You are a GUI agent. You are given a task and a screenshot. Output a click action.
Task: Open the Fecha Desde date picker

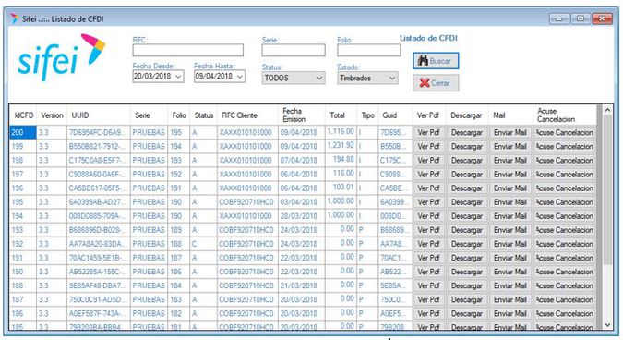179,77
